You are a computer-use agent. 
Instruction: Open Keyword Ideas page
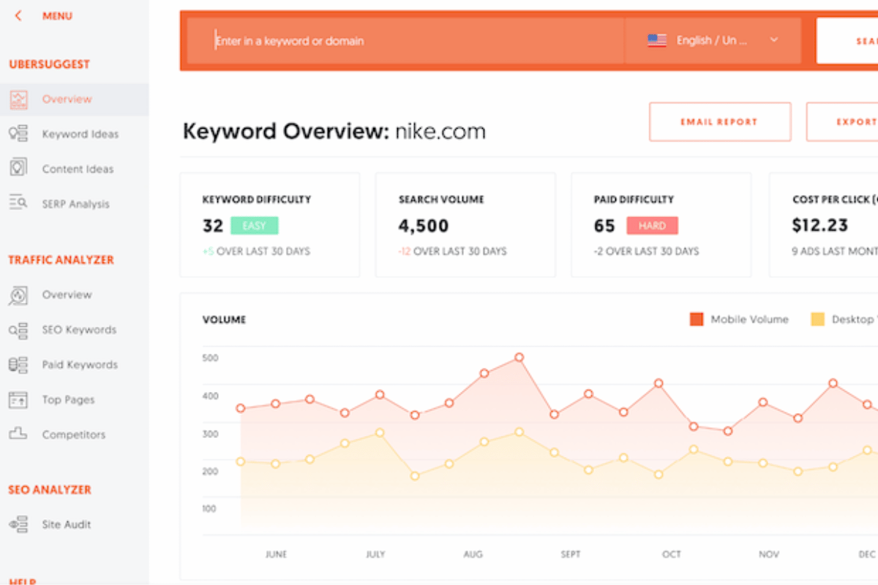(x=80, y=135)
